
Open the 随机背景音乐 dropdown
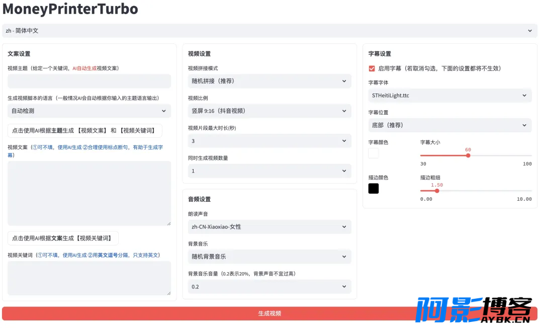pos(269,257)
